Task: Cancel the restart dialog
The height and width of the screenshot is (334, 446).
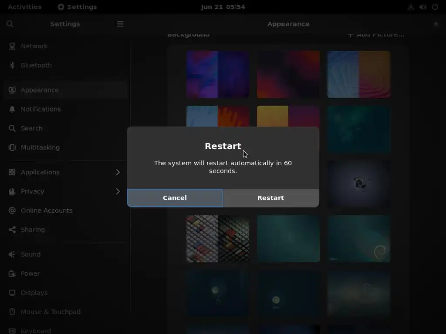Action: pos(175,198)
